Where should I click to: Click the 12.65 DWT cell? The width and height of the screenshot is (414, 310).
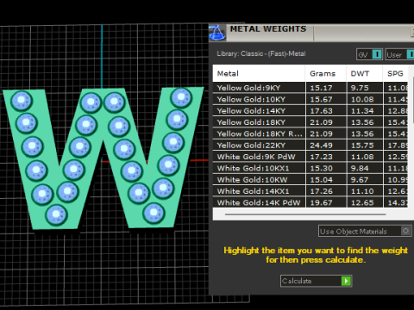(x=365, y=202)
